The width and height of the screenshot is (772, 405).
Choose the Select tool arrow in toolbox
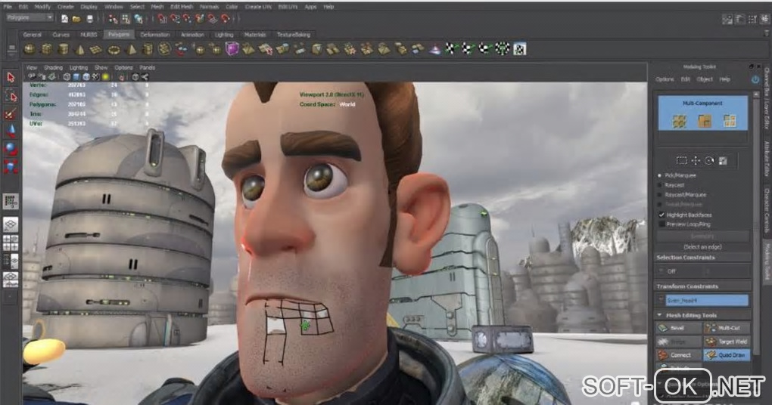pyautogui.click(x=11, y=77)
